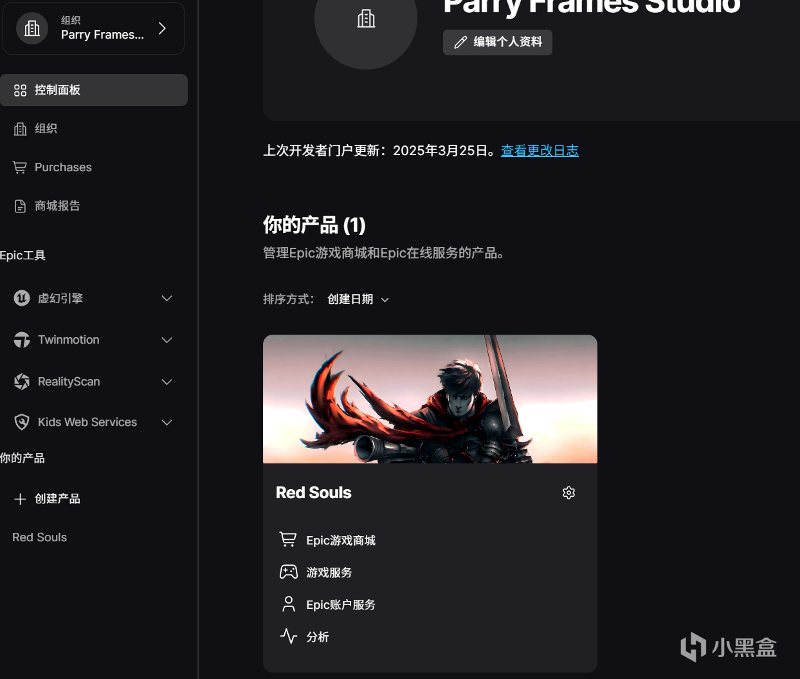Screen dimensions: 800x679
Task: Click the 编辑个人资料 button
Action: [x=498, y=42]
